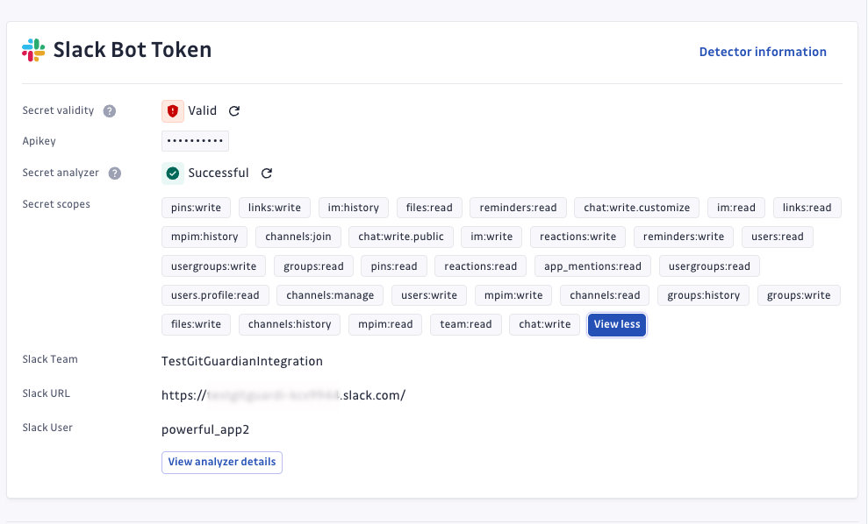Select the chat:write.public scope tag
Image resolution: width=868 pixels, height=524 pixels.
401,237
